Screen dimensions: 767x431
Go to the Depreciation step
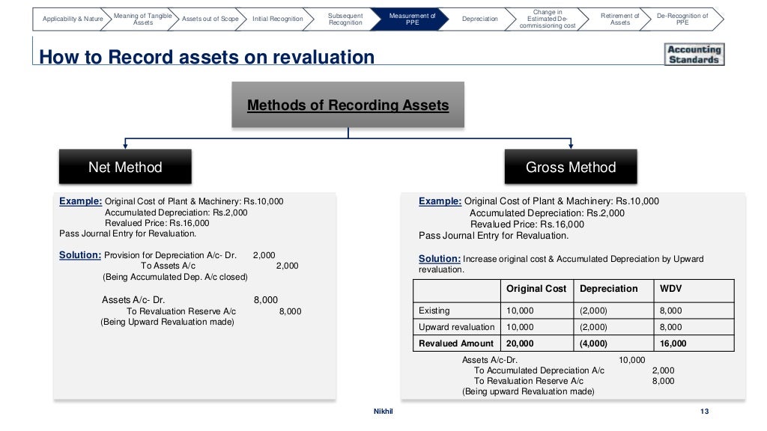479,19
